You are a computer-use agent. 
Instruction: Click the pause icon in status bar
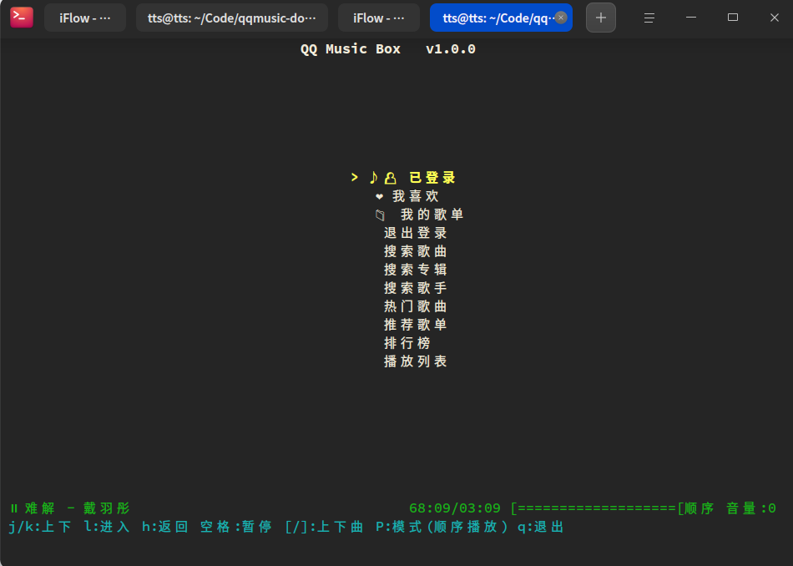click(x=14, y=508)
